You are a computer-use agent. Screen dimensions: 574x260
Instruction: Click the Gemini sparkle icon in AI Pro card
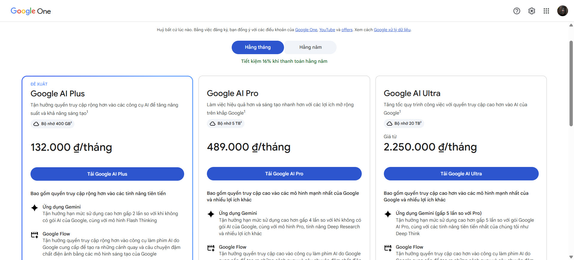(211, 214)
